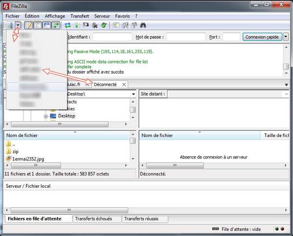Open the connection tabs list arrow
This screenshot has width=293, height=236.
286,85
